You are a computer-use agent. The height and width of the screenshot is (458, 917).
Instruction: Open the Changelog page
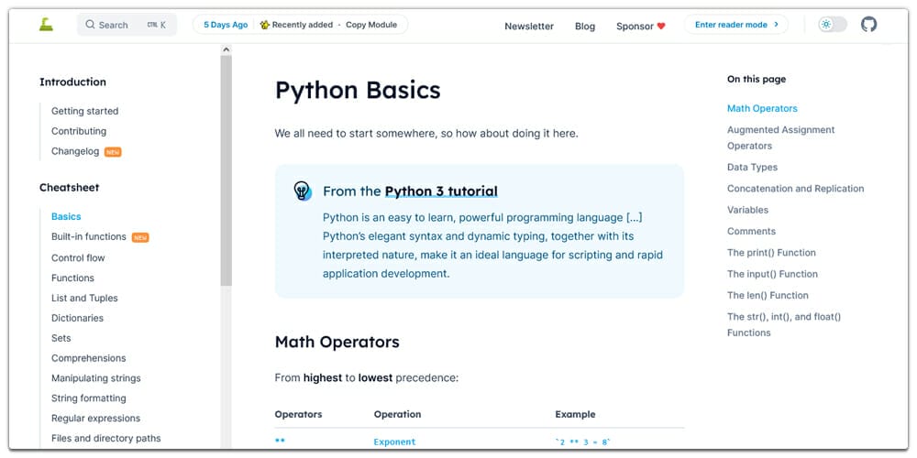75,151
